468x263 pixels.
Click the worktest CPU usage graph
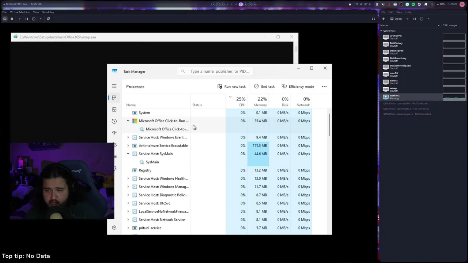click(454, 97)
